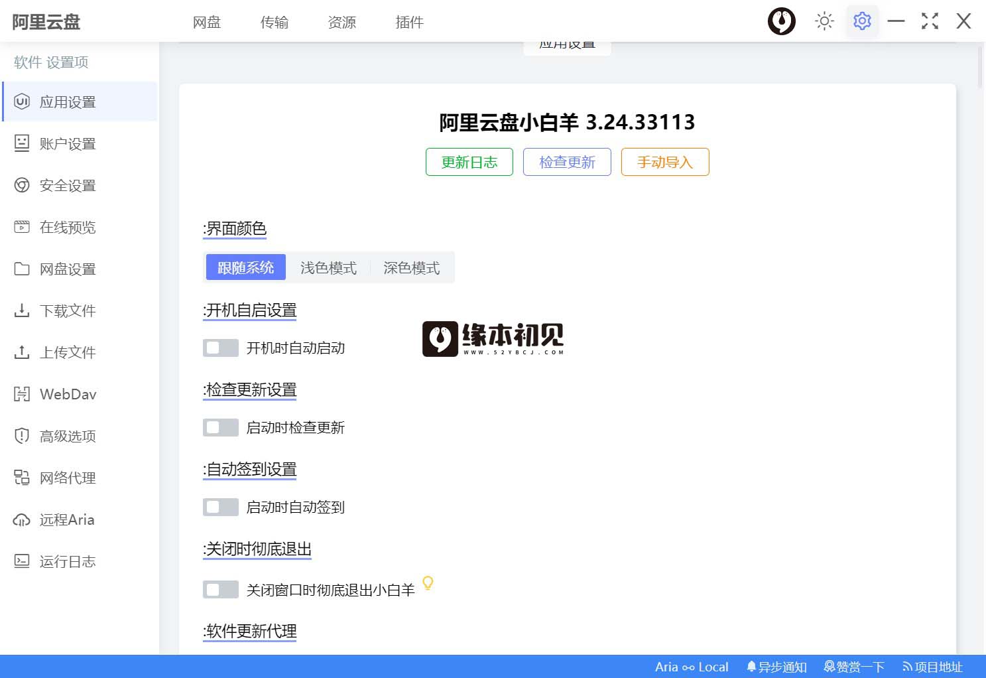Screen dimensions: 986x678
Task: Click the 安全设置 sidebar icon
Action: click(22, 185)
